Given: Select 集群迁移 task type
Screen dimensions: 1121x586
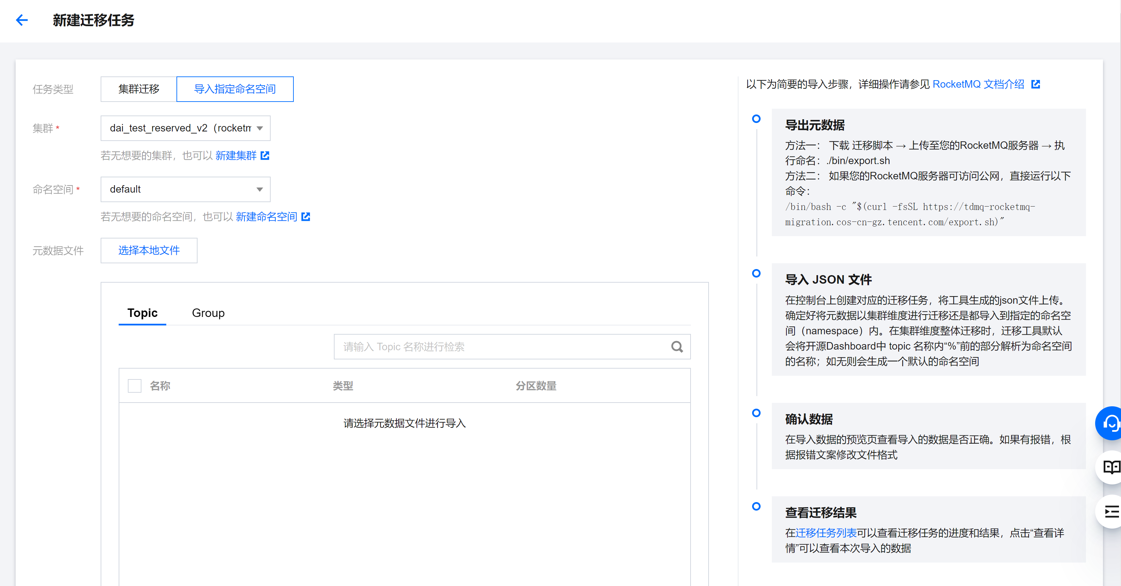Looking at the screenshot, I should click(139, 89).
